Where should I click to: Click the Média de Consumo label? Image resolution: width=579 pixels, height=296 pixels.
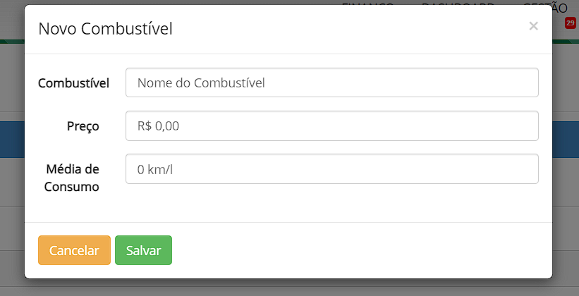73,178
